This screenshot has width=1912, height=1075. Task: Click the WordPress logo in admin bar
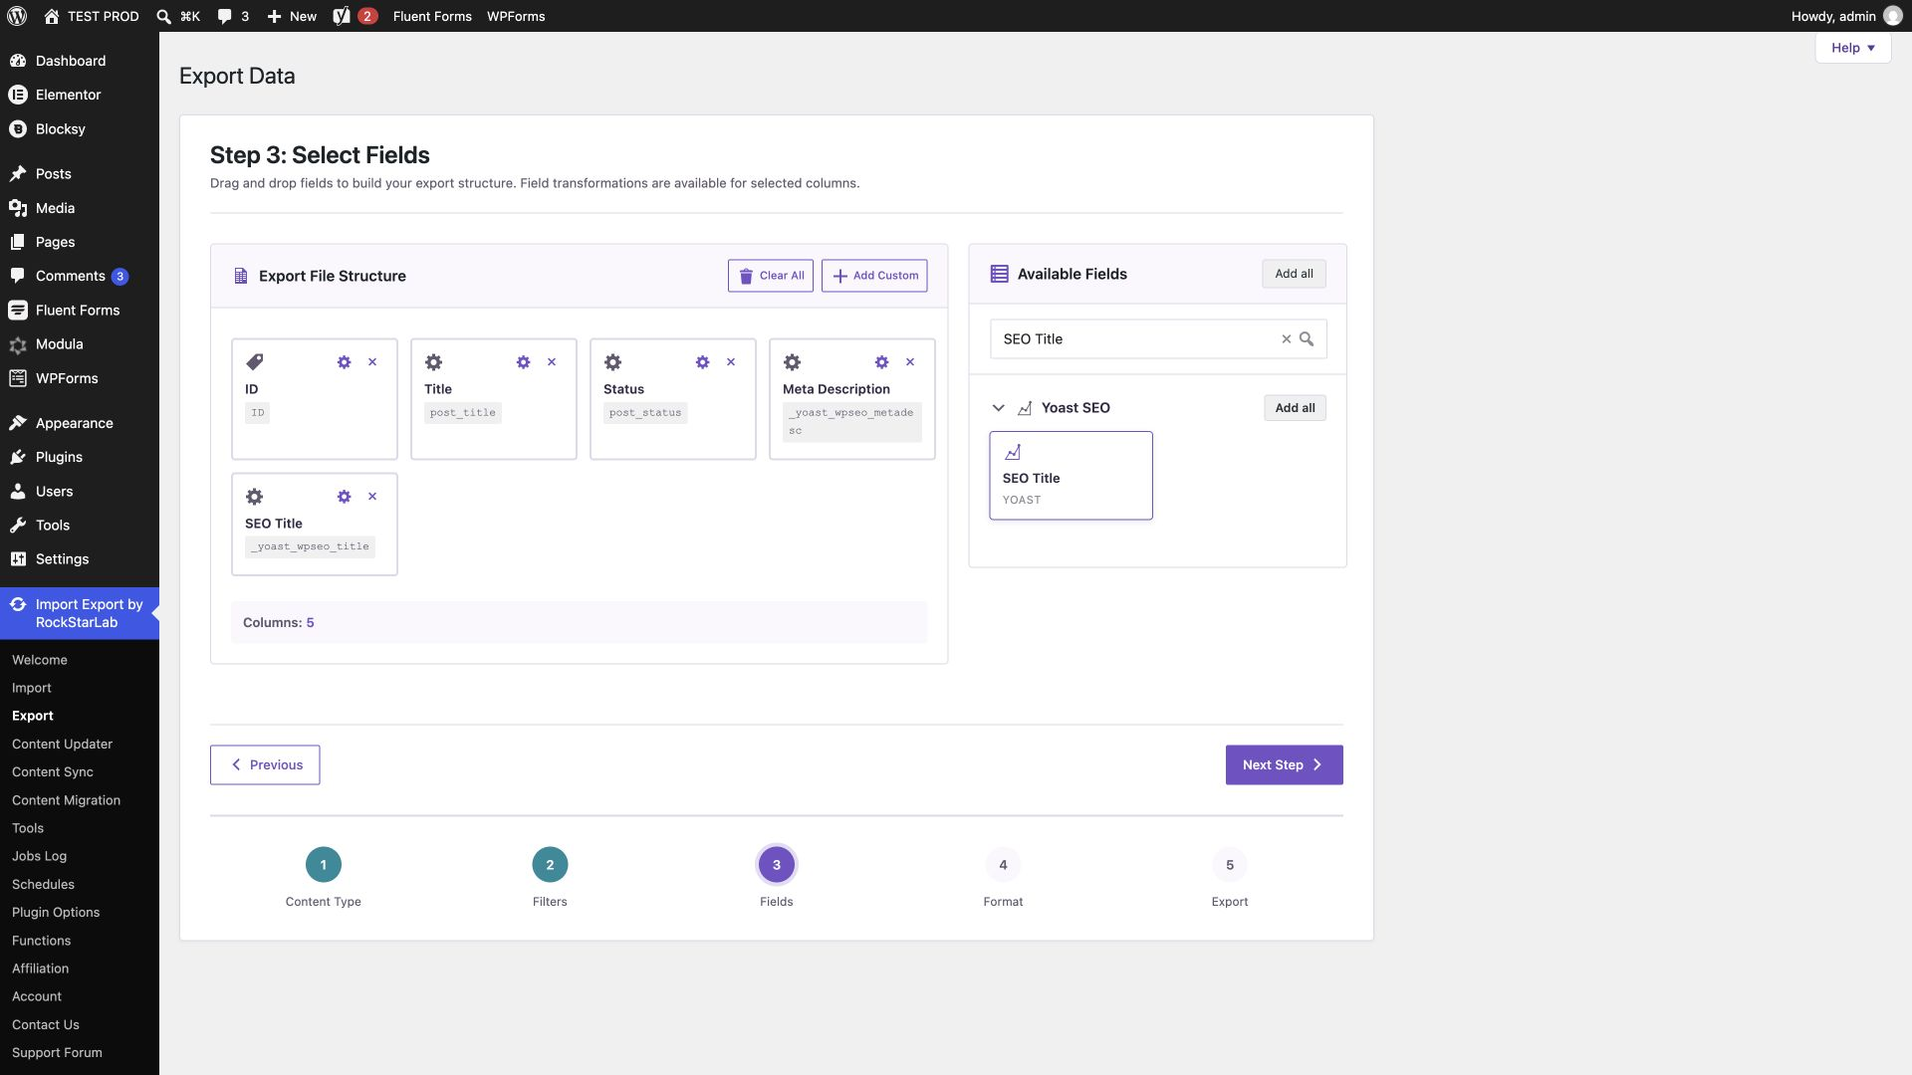coord(17,16)
